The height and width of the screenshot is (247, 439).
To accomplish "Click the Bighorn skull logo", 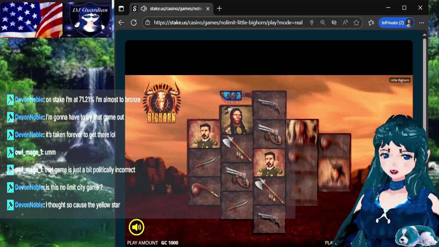I will pos(162,102).
